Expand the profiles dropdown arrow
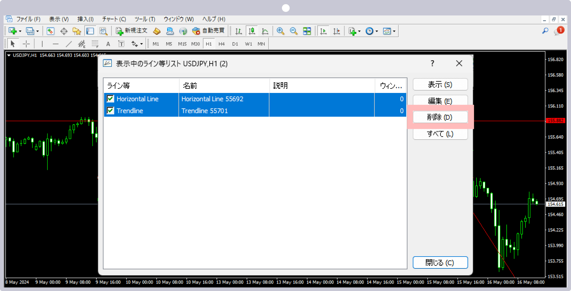This screenshot has width=571, height=291. tap(37, 31)
